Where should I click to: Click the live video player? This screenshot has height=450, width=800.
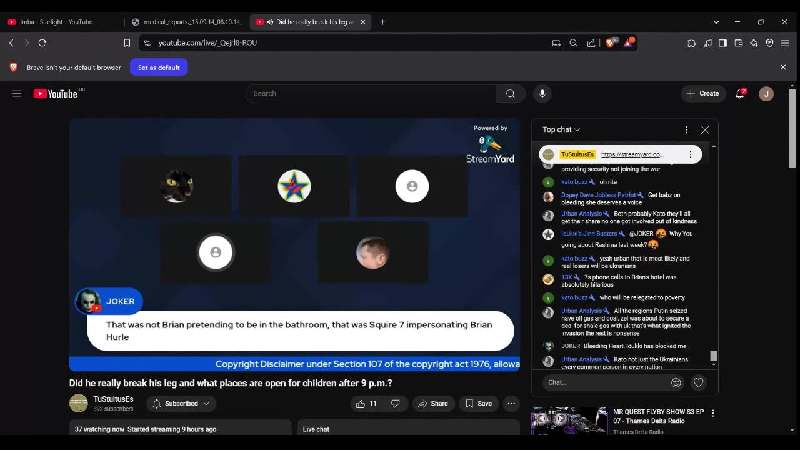pyautogui.click(x=294, y=244)
